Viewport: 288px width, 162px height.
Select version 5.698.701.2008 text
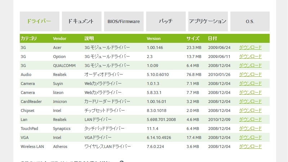[x=161, y=120]
